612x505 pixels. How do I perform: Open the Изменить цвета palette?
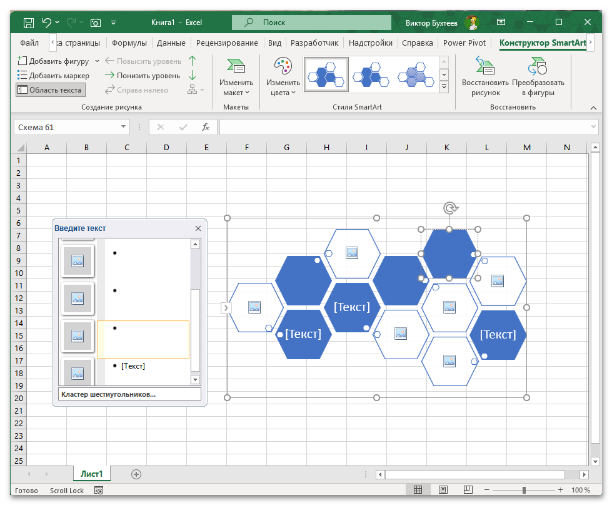click(x=283, y=76)
